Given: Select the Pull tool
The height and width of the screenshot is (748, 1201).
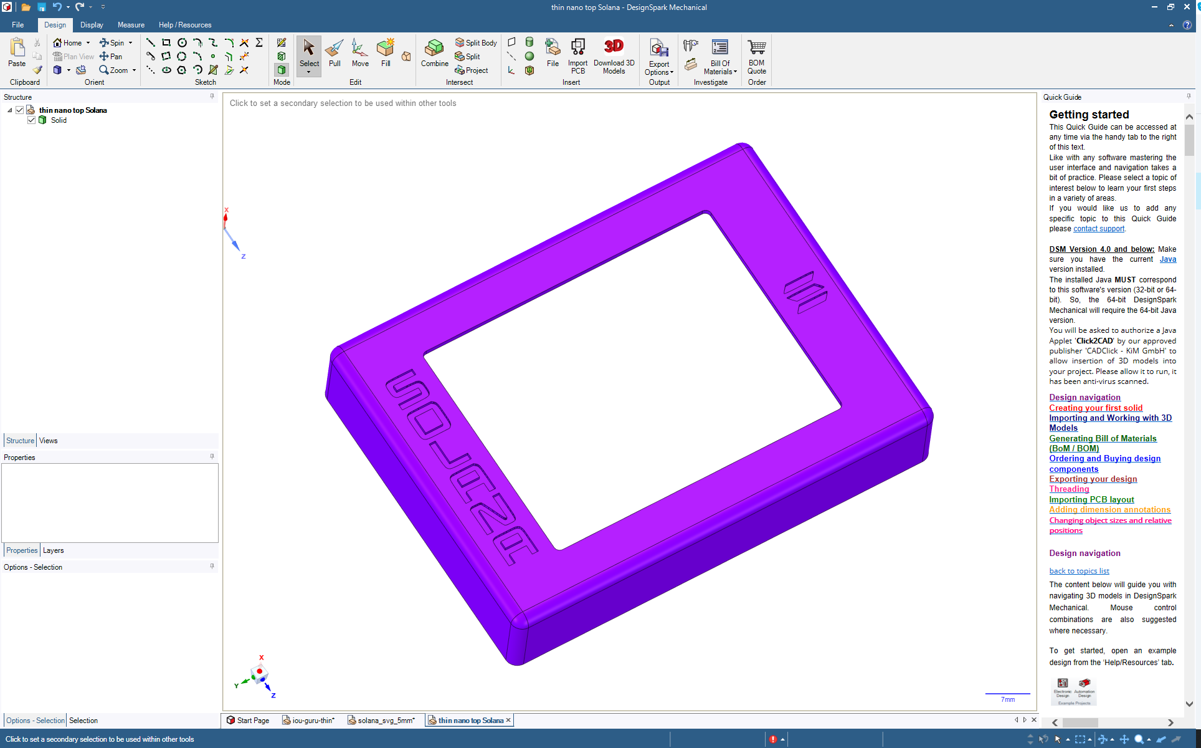Looking at the screenshot, I should pyautogui.click(x=335, y=52).
